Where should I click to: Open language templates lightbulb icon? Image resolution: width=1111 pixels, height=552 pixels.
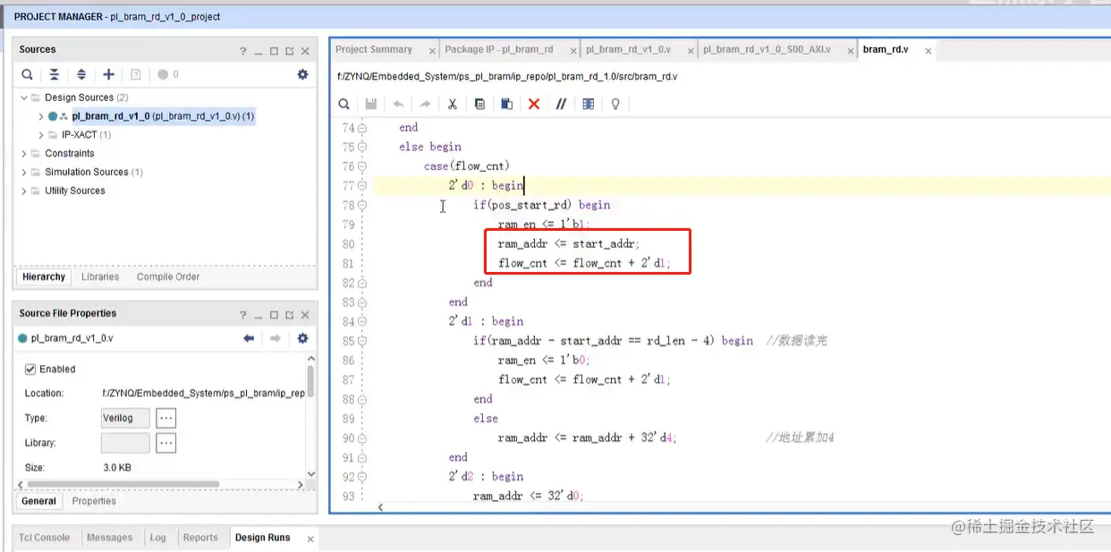[615, 104]
